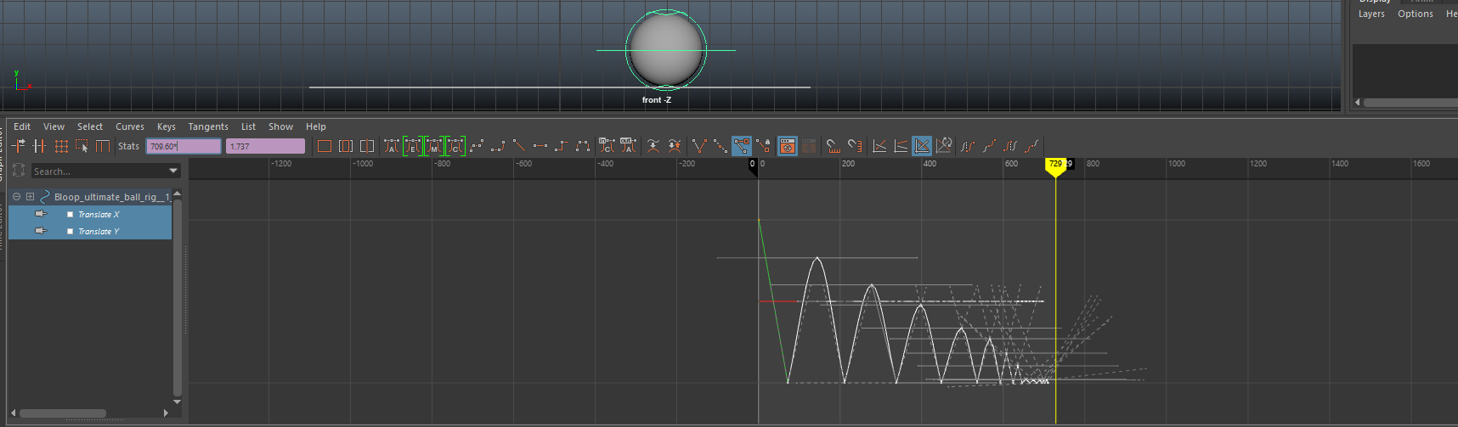Set Post-Infinity Cycle with Offset
Screen dimensions: 1458x427
(1031, 146)
